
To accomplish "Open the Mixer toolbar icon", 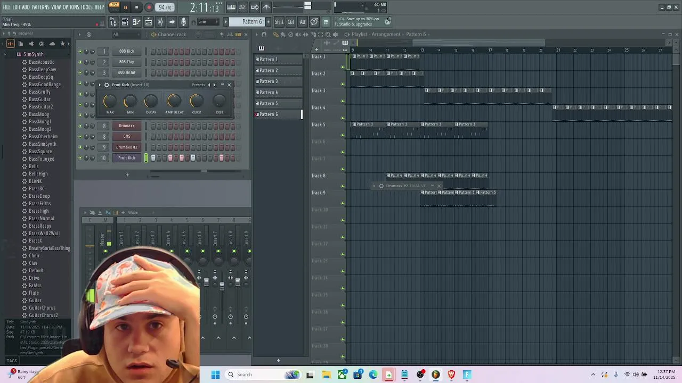I will tap(160, 22).
